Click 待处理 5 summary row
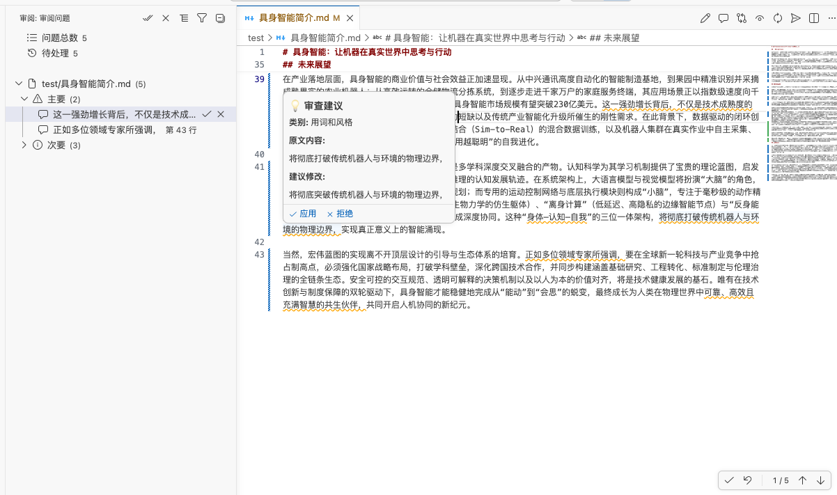This screenshot has height=495, width=837. 120,53
